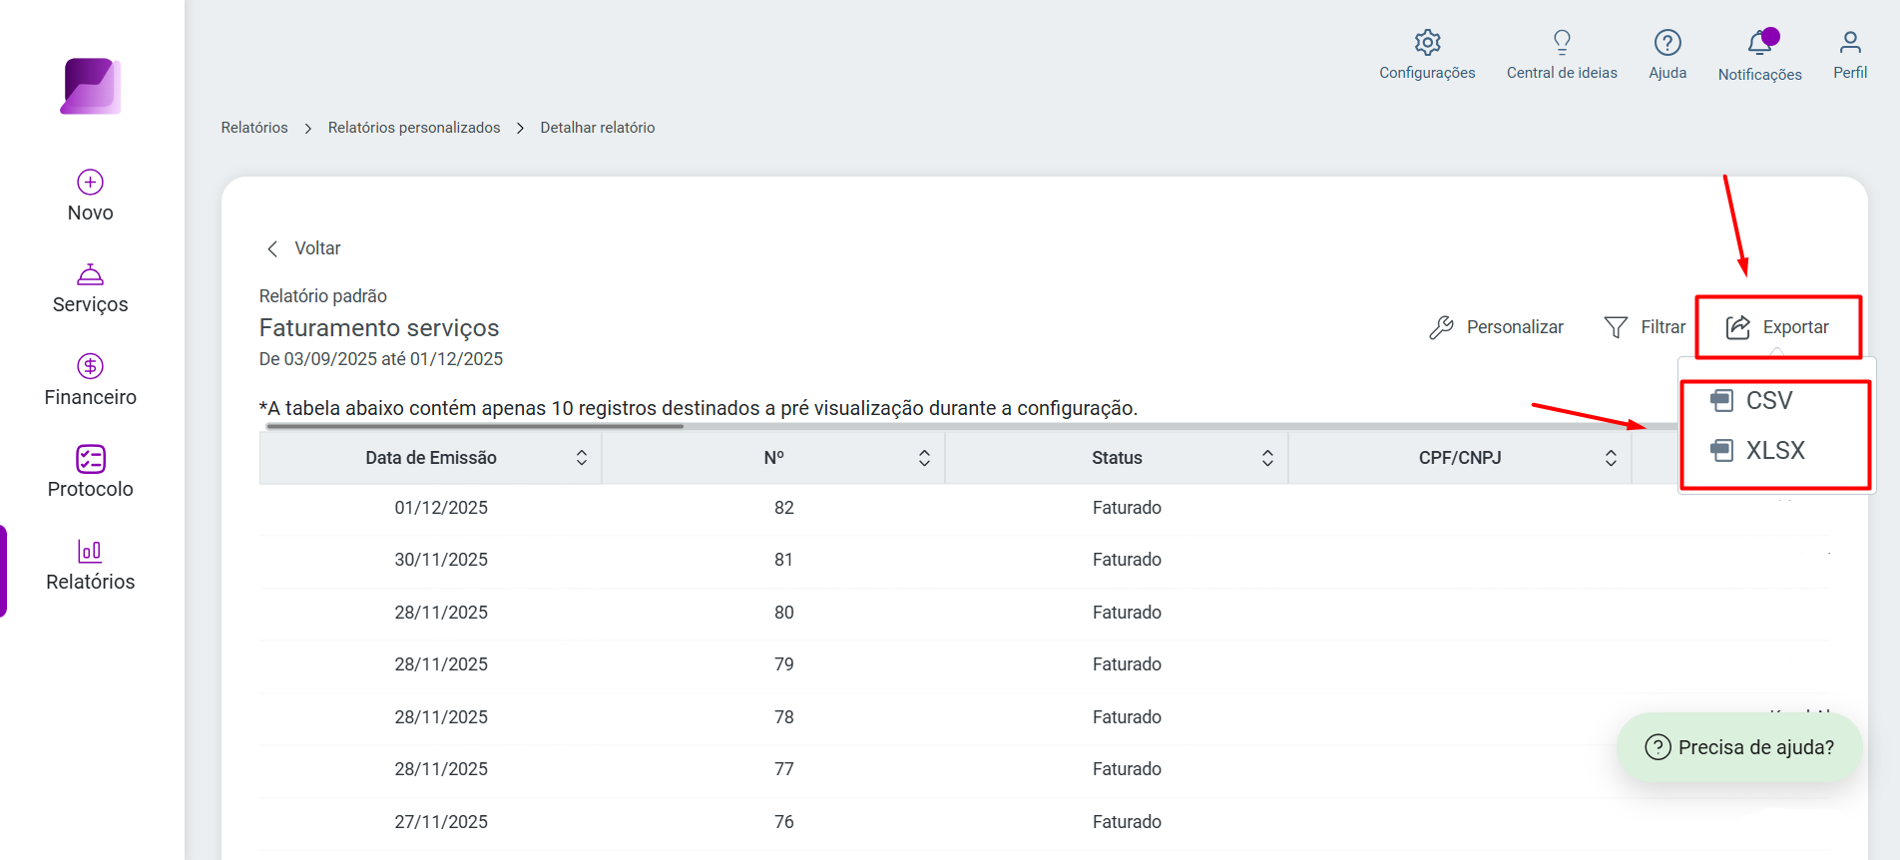The height and width of the screenshot is (860, 1900).
Task: Click date 27/11/2025 cell
Action: pos(441,822)
